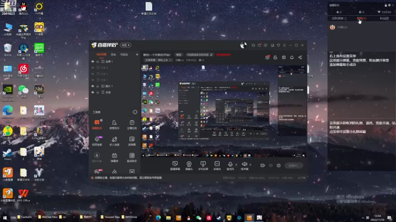396x222 pixels.
Task: Click the user avatar in the title bar
Action: click(x=244, y=45)
